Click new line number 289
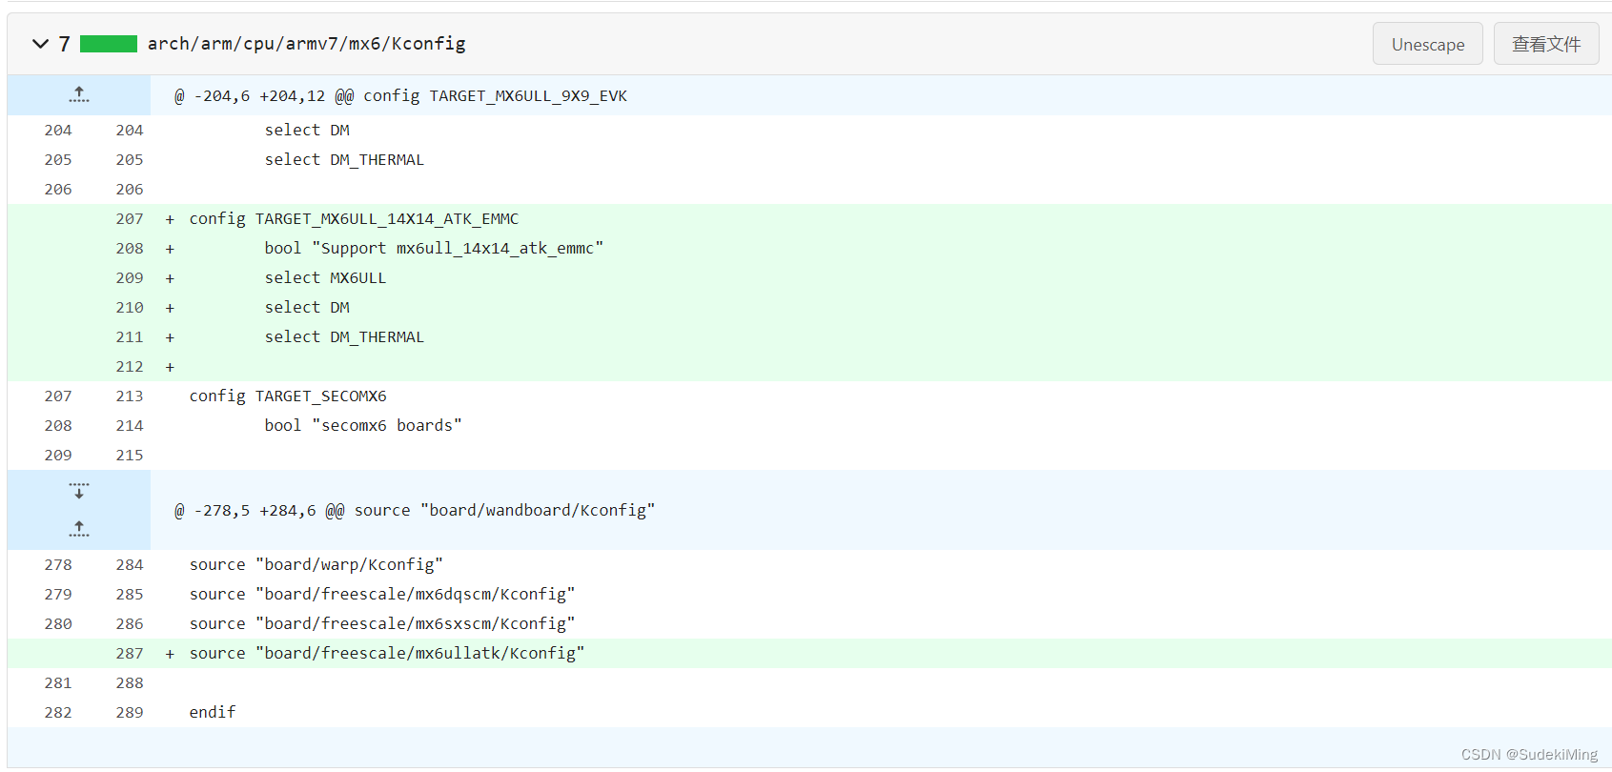 click(x=130, y=712)
